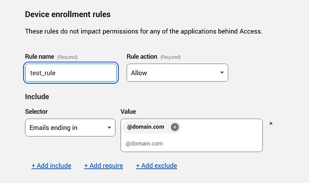Click the 'Rule name' field label
The width and height of the screenshot is (309, 183).
(39, 57)
